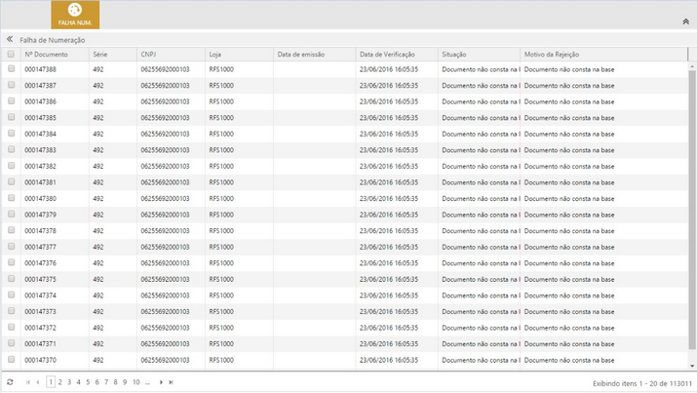
Task: Go to first page of results
Action: [x=28, y=382]
